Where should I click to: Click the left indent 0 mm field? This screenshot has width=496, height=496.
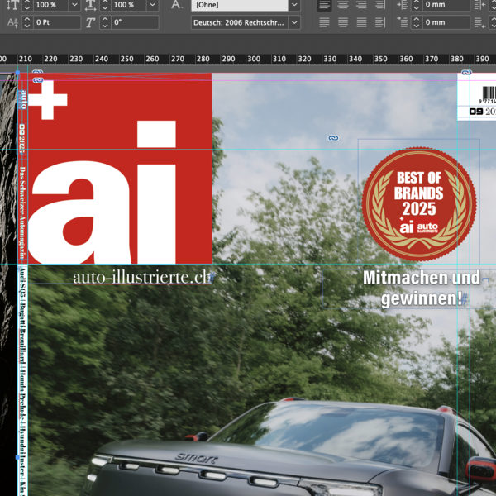pos(446,5)
